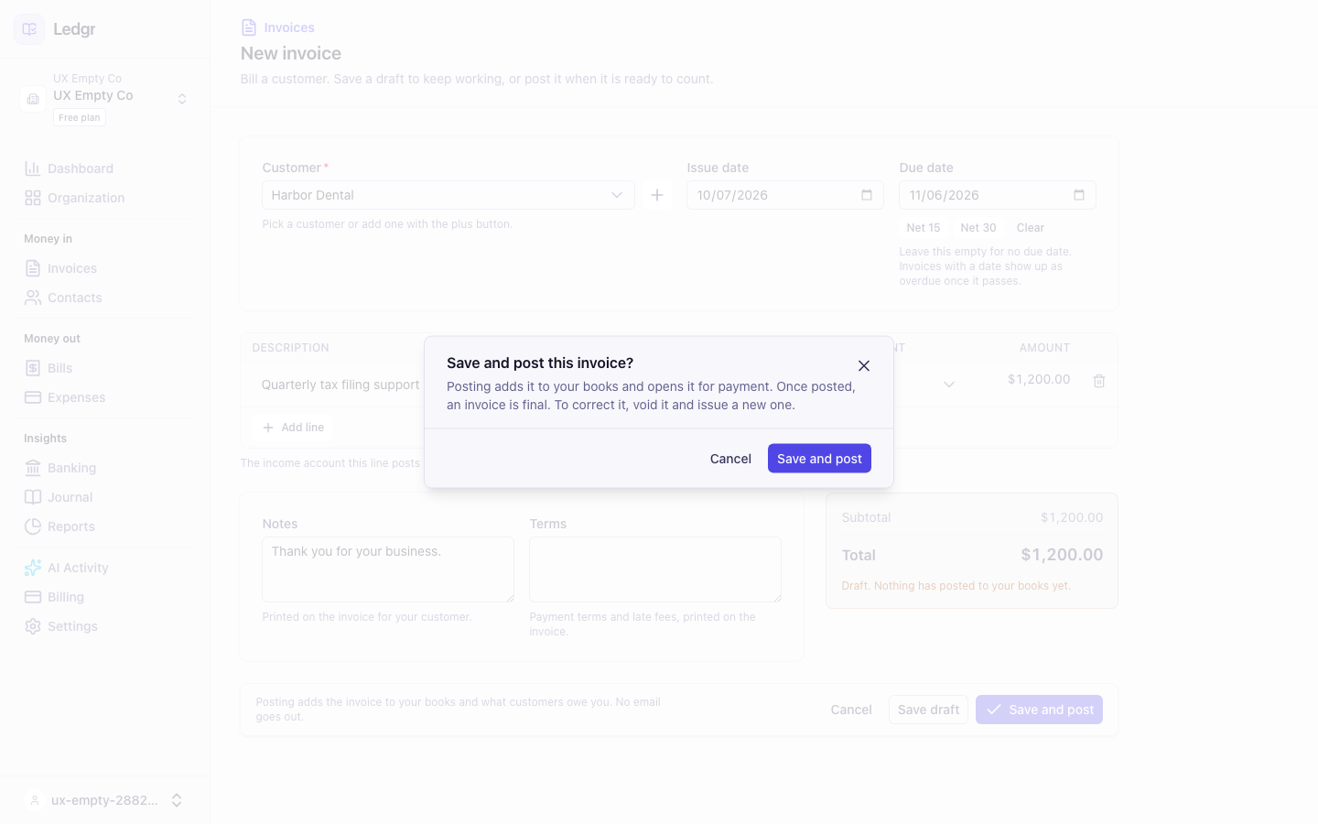Click the Banking building icon

pos(33,468)
